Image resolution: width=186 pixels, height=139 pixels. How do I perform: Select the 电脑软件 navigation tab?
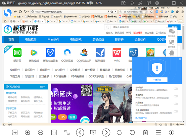click(x=31, y=39)
